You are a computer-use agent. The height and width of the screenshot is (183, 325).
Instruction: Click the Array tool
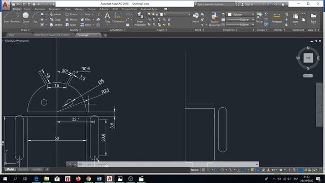(x=86, y=25)
